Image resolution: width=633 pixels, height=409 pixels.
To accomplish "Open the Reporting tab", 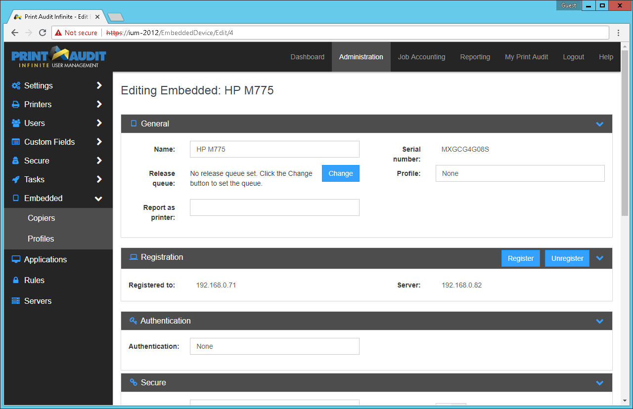I will tap(475, 57).
